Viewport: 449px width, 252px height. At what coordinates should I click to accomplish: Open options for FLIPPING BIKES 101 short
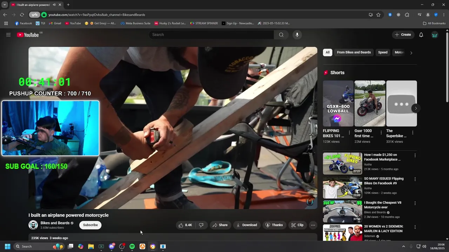coord(349,133)
